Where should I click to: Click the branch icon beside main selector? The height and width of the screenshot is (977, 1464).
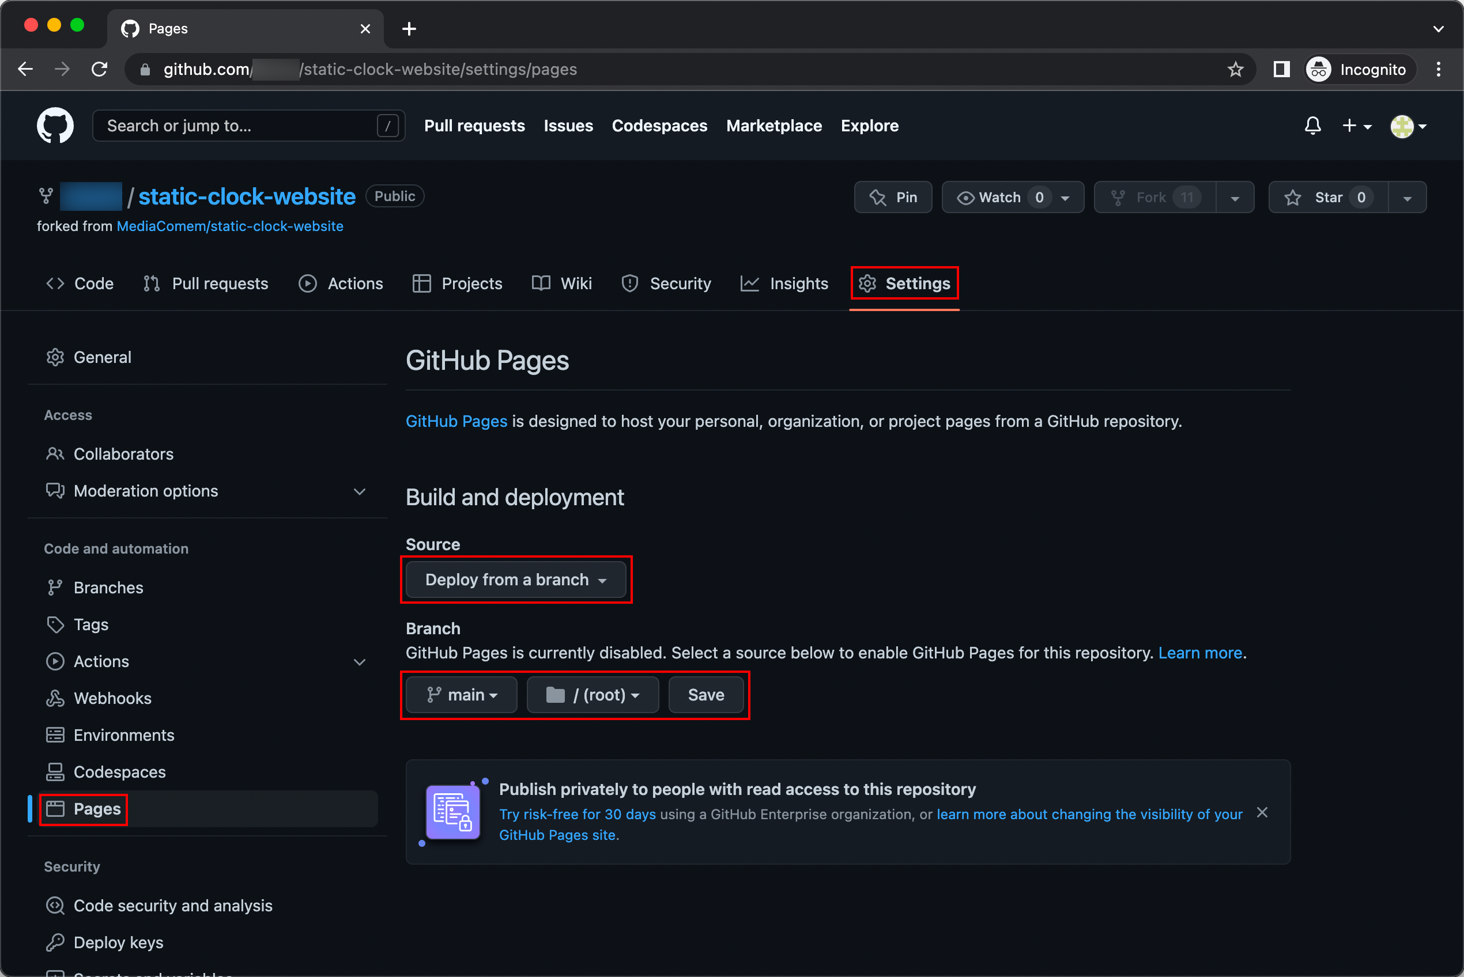coord(435,694)
